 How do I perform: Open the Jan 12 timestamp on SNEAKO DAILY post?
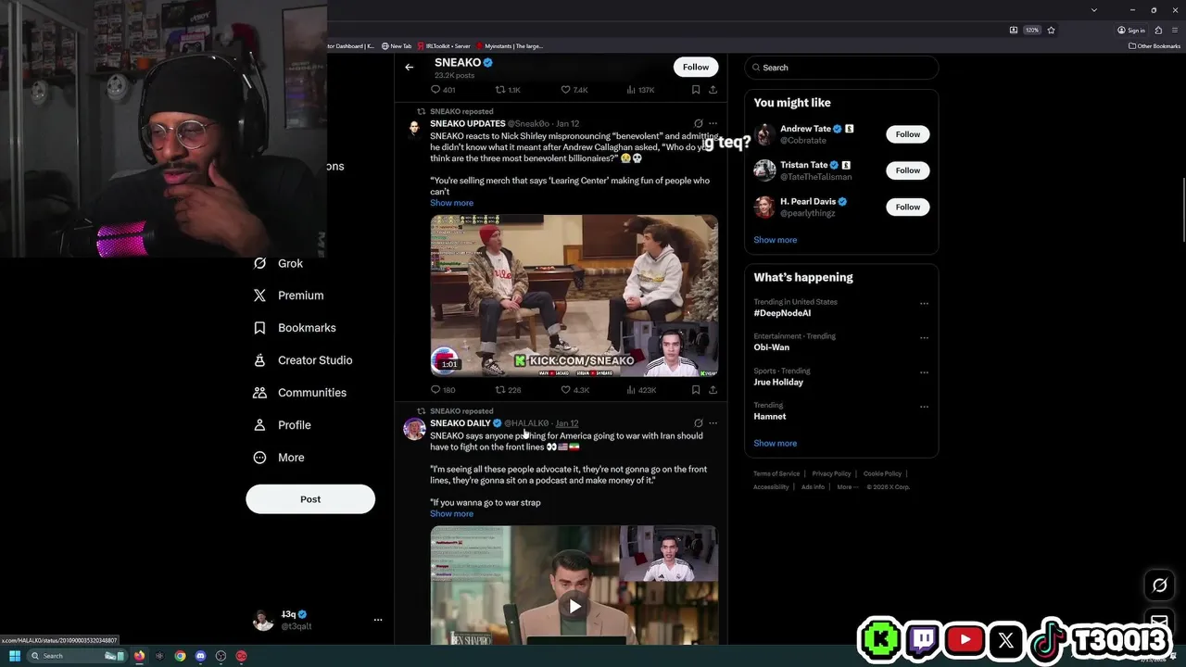(567, 423)
